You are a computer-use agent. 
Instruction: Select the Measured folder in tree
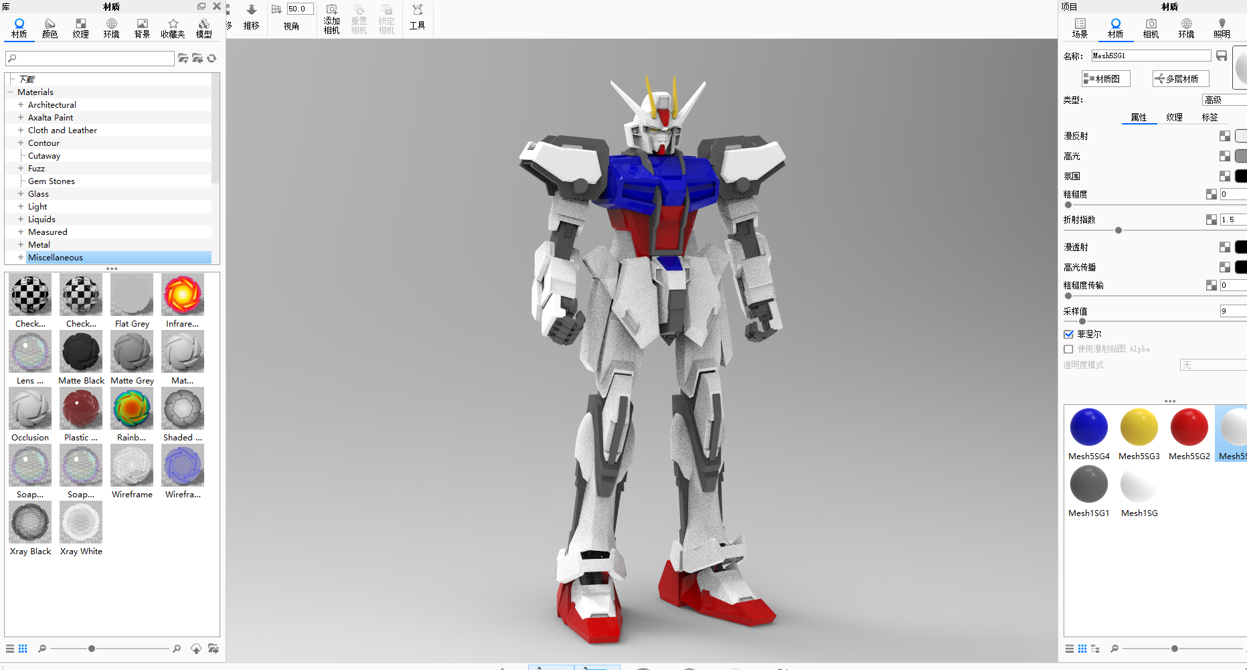point(48,232)
